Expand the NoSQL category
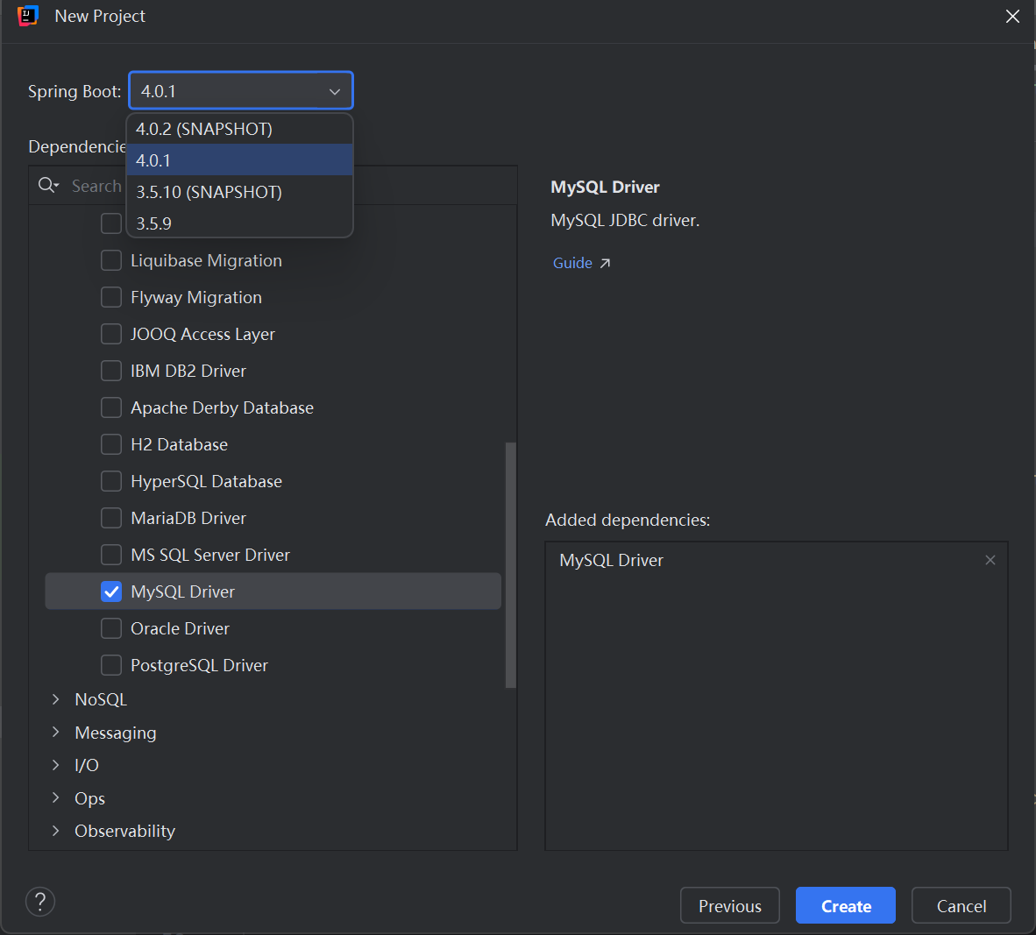Viewport: 1036px width, 935px height. pos(55,699)
